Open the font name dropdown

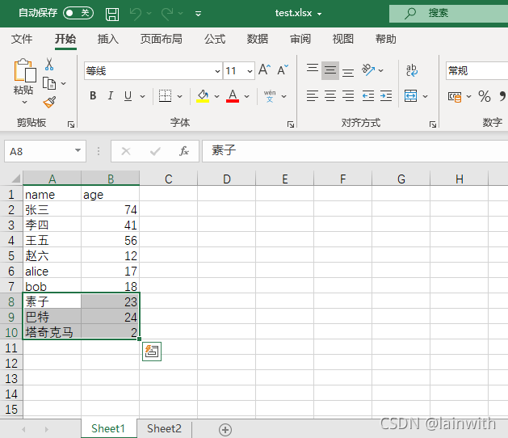(x=216, y=71)
